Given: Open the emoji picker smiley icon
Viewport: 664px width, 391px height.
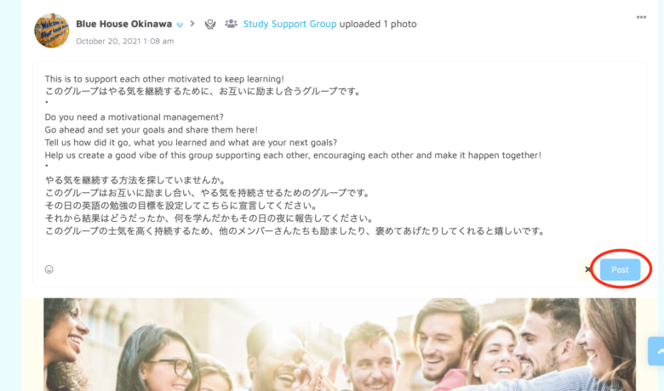Looking at the screenshot, I should tap(49, 269).
